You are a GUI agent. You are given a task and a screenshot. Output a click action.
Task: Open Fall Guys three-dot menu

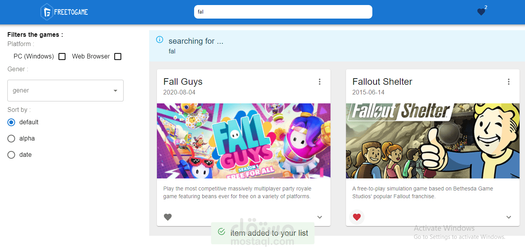click(320, 82)
